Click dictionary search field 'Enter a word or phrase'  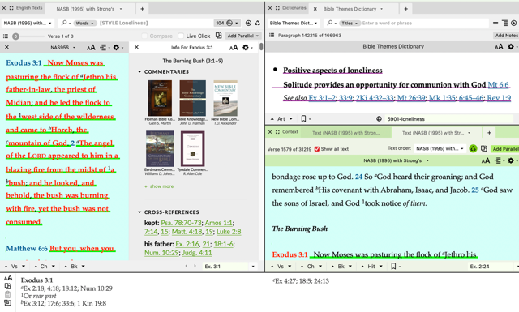click(425, 23)
